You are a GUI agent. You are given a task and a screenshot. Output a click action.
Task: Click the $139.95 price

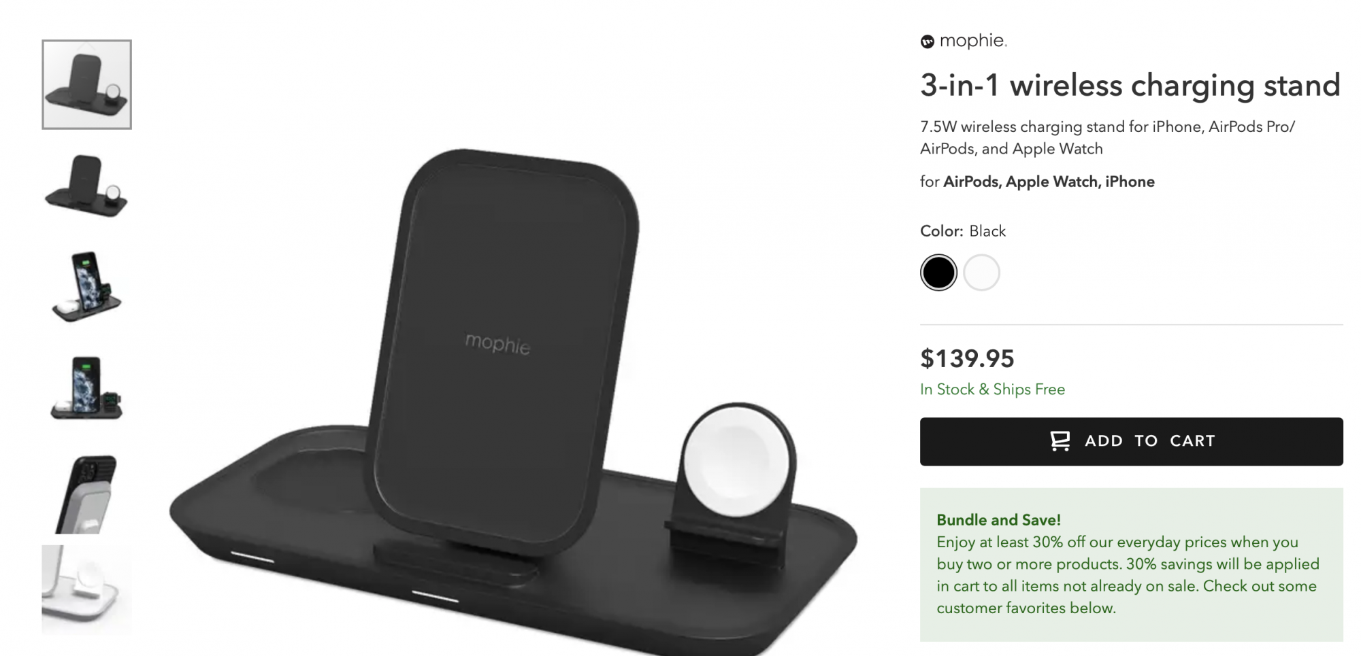click(967, 358)
